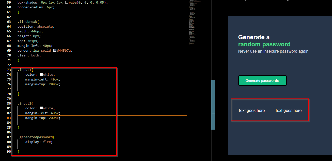Click the 'position: absolute;' declaration
332x161 pixels.
(36, 26)
